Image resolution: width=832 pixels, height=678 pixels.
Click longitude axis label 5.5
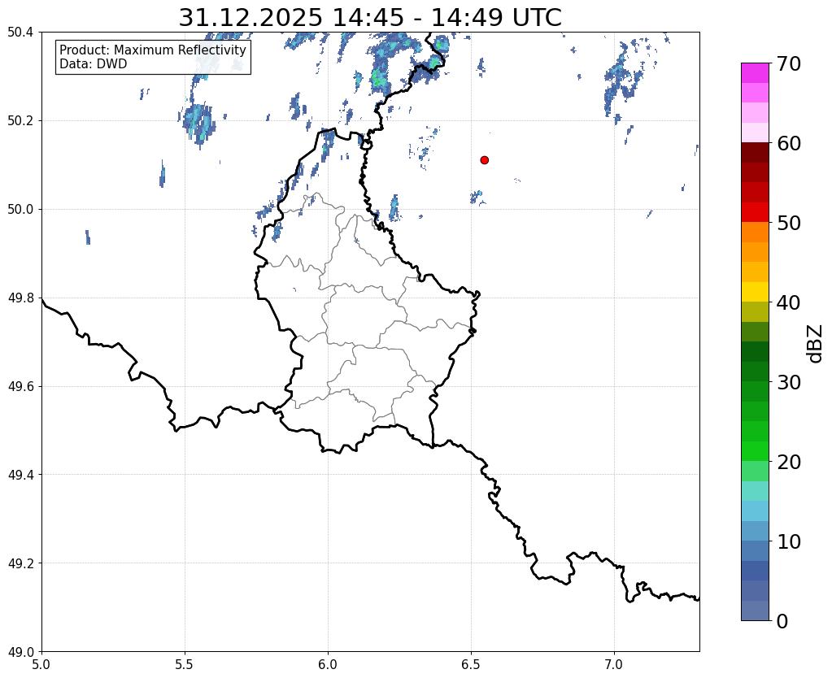[185, 665]
